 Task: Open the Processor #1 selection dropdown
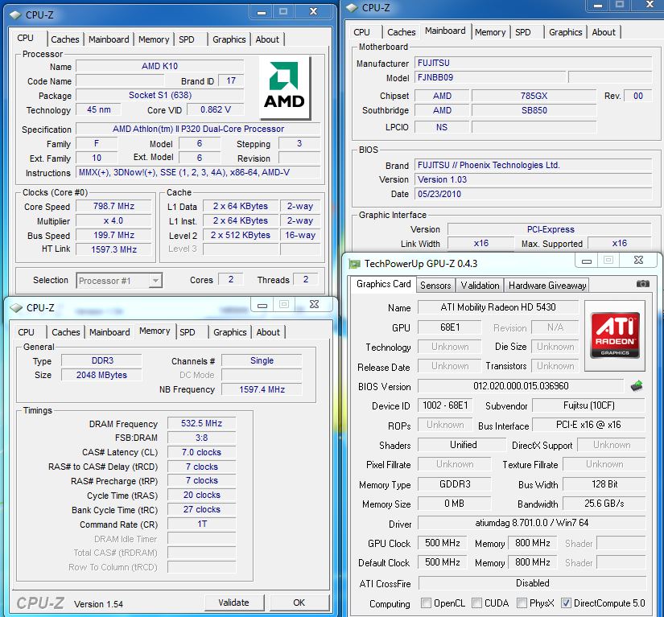coord(119,281)
